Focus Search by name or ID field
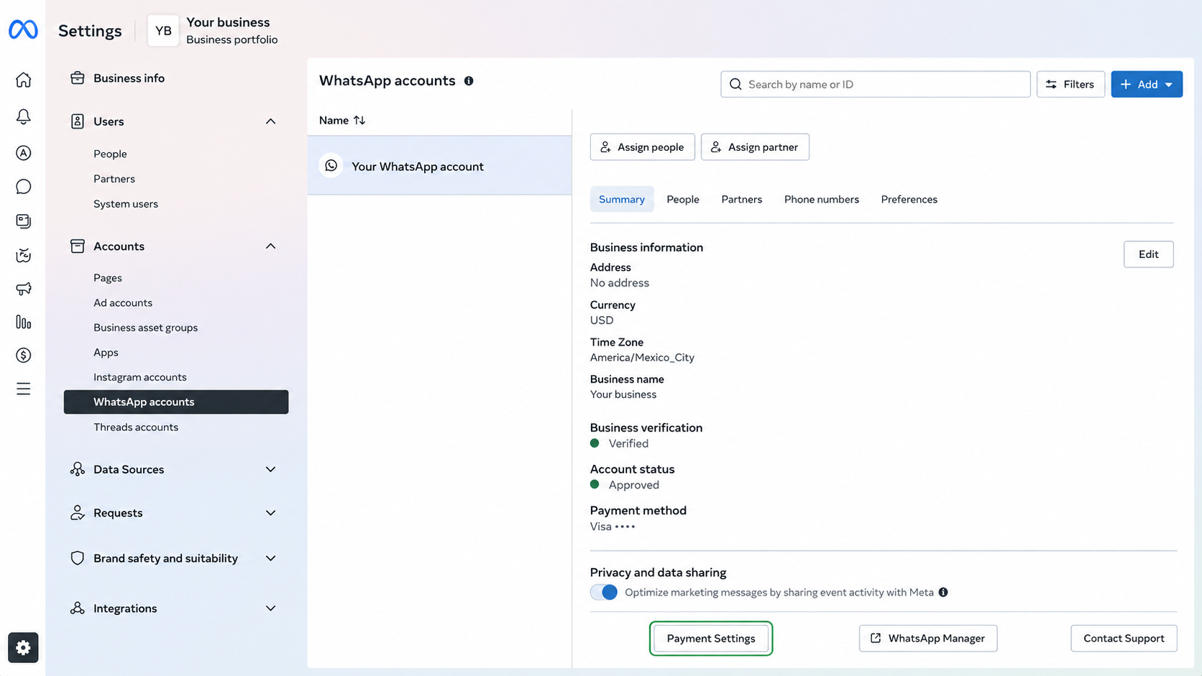The image size is (1202, 676). tap(875, 85)
